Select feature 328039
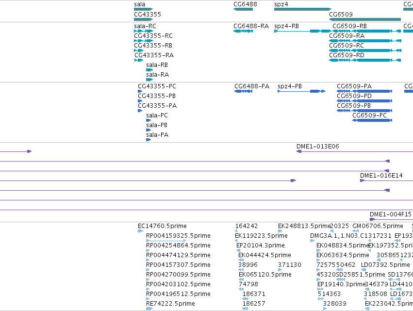Viewport: 413px width, 311px height. pyautogui.click(x=325, y=309)
